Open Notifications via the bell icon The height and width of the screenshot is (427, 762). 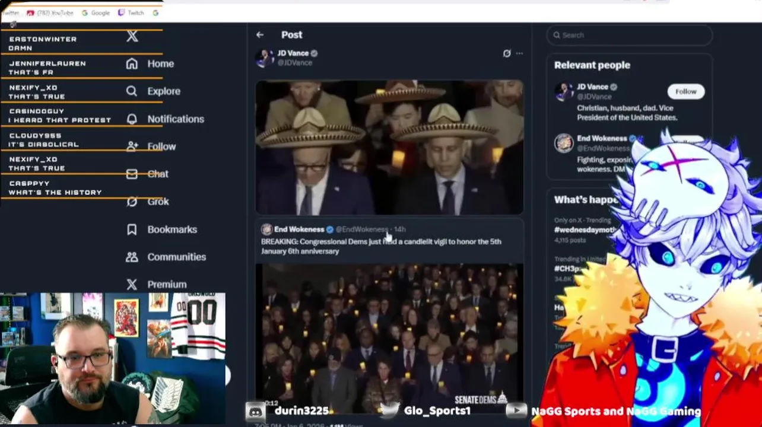click(x=132, y=119)
